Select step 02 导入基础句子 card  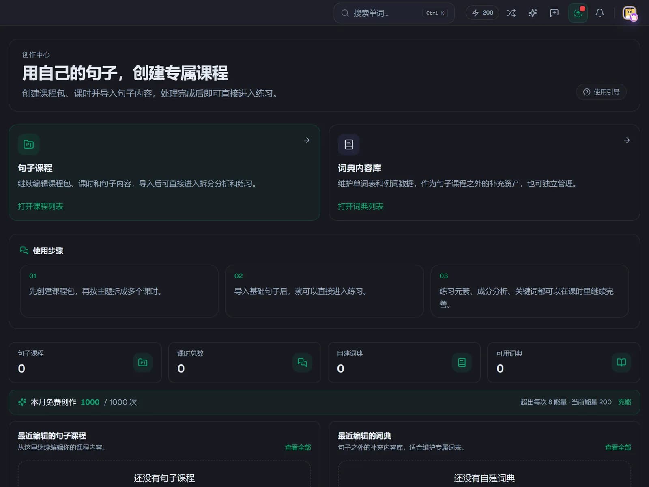coord(324,291)
